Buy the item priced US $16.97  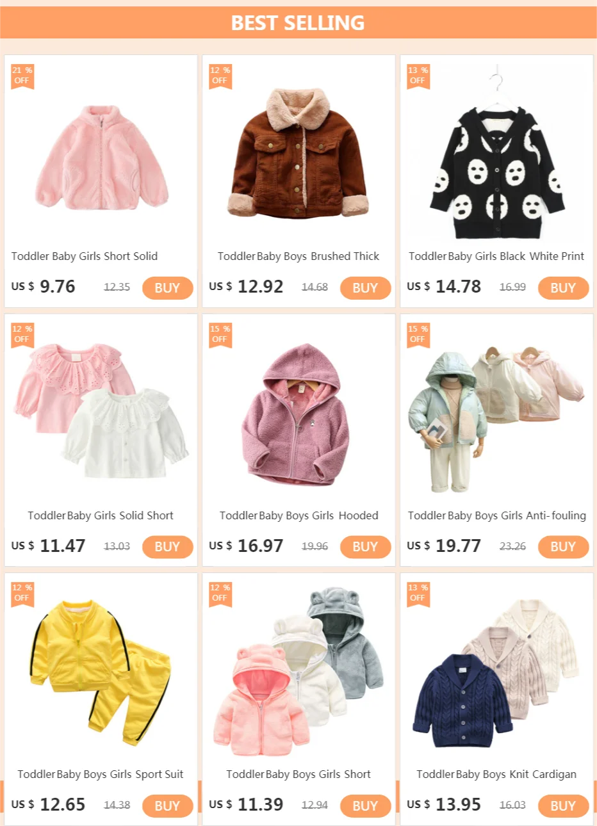pos(365,547)
